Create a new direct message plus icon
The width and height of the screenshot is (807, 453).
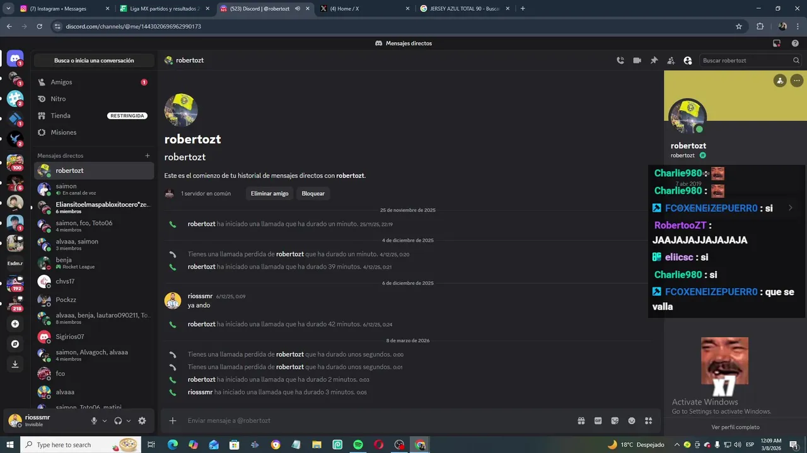(x=148, y=155)
